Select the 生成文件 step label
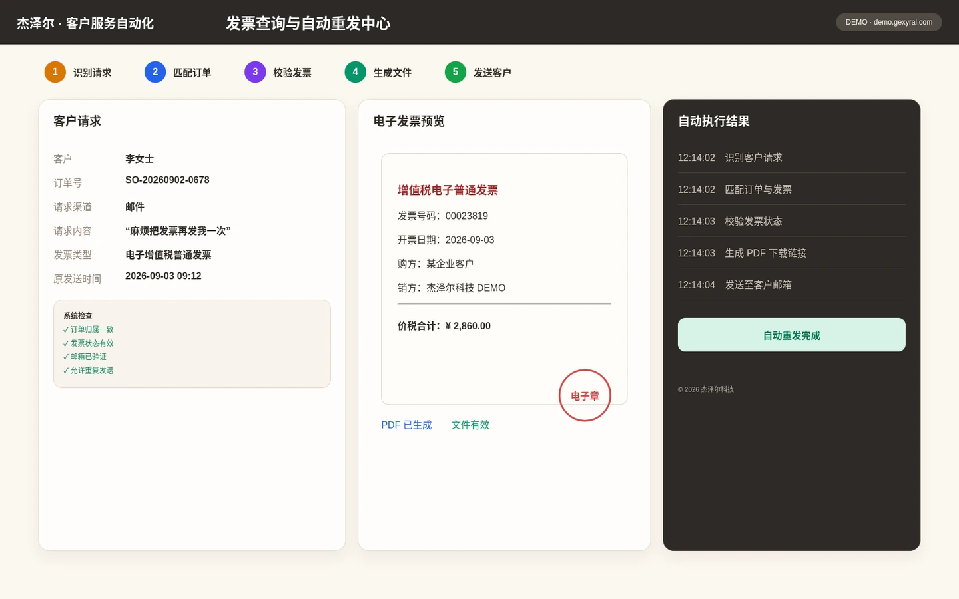Viewport: 959px width, 599px height. click(392, 73)
